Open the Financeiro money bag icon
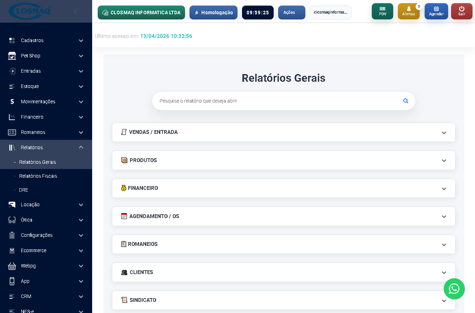The height and width of the screenshot is (313, 475). pyautogui.click(x=124, y=188)
